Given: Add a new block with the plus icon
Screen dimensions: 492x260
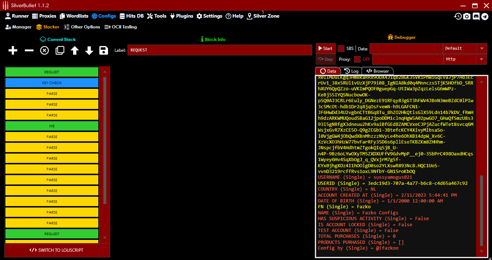Looking at the screenshot, I should 13,50.
